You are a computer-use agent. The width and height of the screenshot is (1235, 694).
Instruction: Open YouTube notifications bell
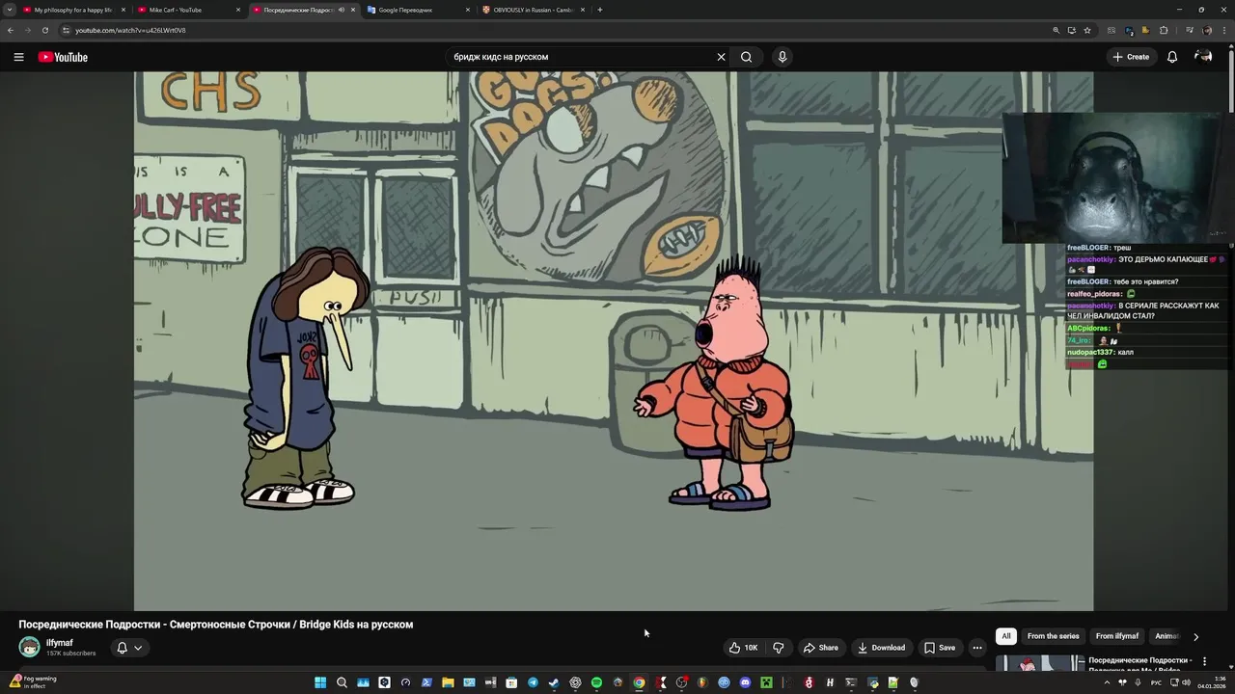coord(1172,57)
